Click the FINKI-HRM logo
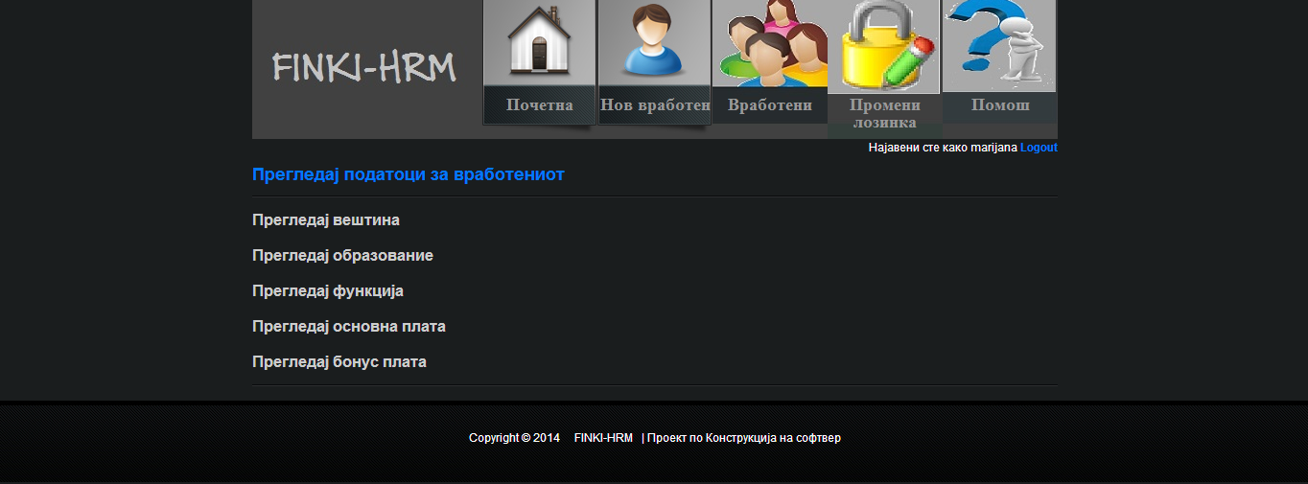The image size is (1308, 484). click(x=364, y=68)
